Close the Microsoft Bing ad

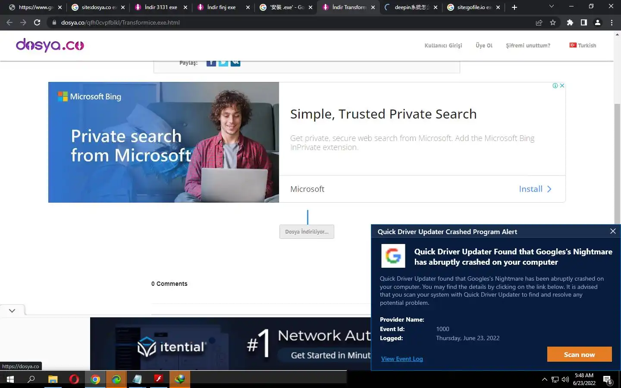[562, 86]
